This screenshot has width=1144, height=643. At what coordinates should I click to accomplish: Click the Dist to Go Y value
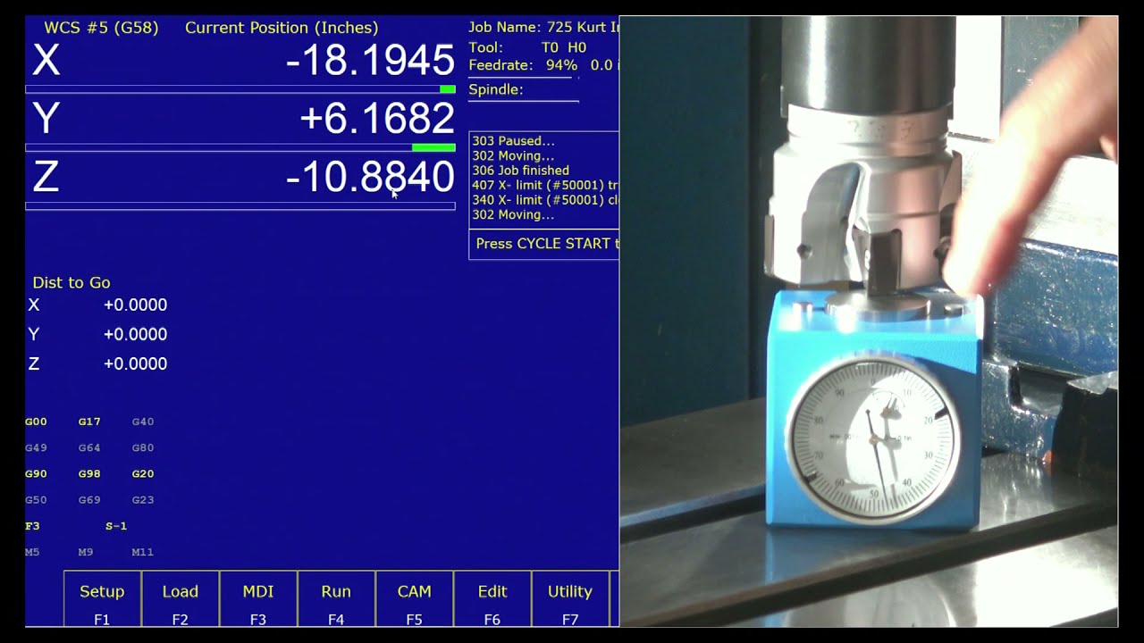click(135, 335)
